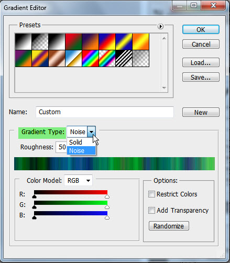
Task: Click Save... to save gradients
Action: click(201, 77)
